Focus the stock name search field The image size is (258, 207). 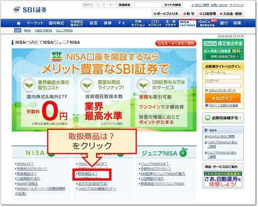(x=100, y=5)
